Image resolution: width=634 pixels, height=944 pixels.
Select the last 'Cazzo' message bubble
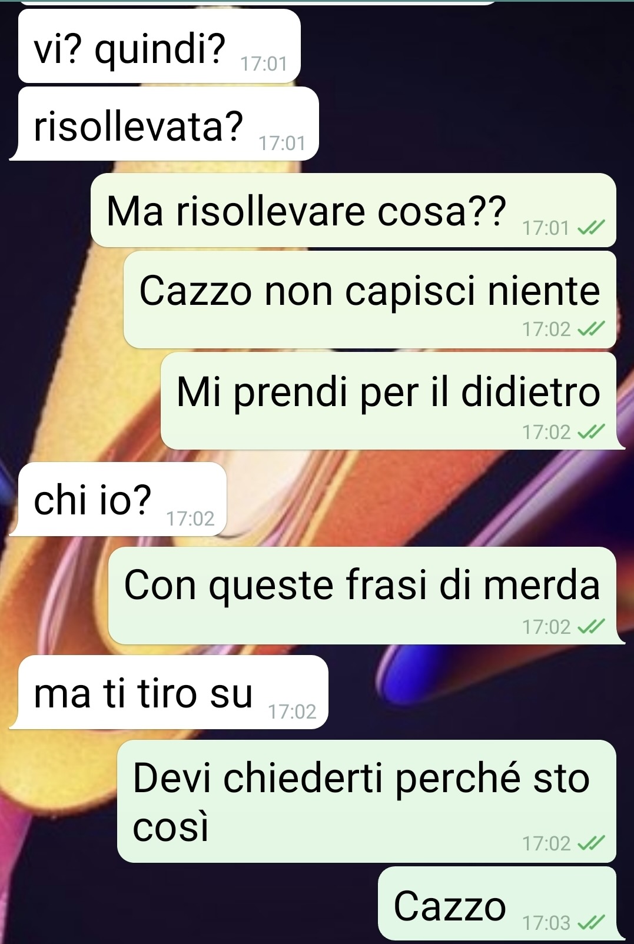500,903
